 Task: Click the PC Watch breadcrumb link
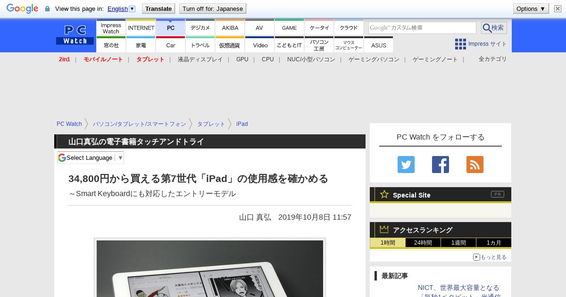69,124
